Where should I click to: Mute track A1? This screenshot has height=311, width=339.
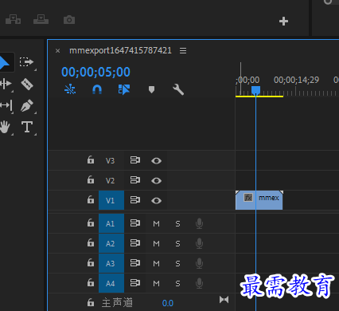click(157, 224)
